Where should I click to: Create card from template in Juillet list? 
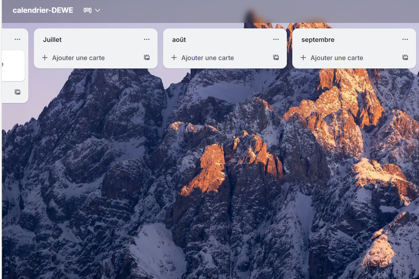click(147, 58)
